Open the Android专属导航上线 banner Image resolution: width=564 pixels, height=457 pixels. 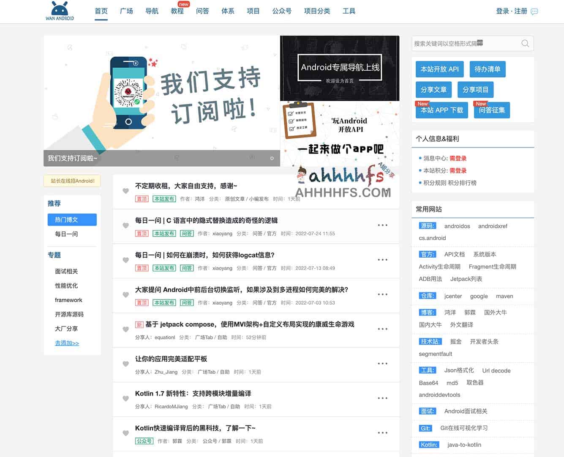[x=340, y=68]
